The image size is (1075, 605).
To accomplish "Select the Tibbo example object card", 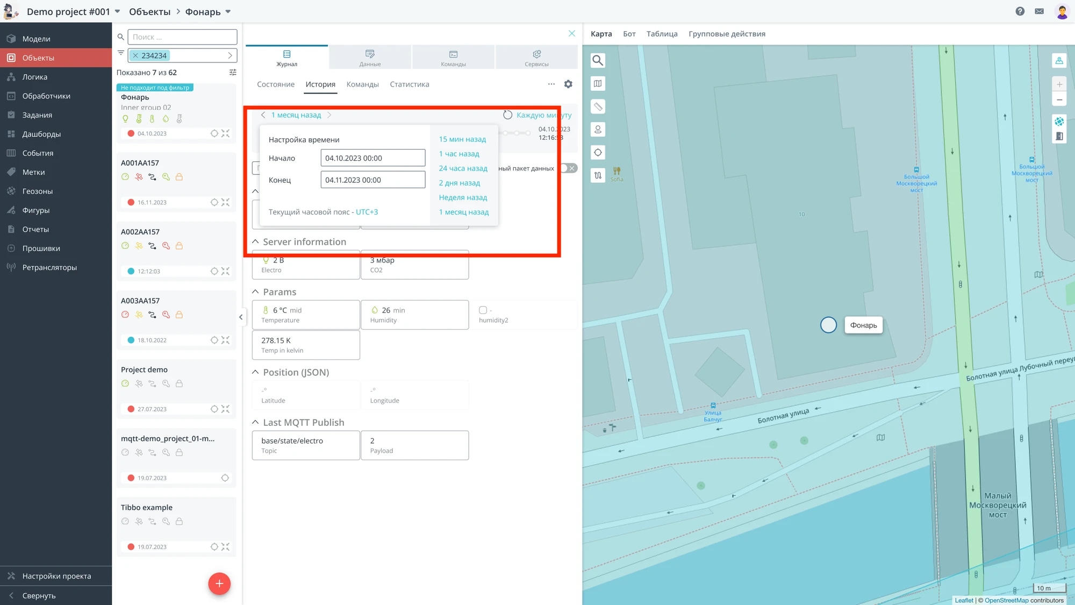I will (x=176, y=526).
